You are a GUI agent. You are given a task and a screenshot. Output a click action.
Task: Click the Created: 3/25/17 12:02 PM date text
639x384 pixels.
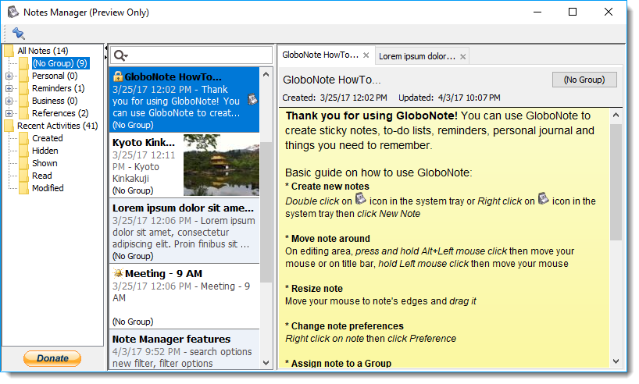(x=334, y=98)
